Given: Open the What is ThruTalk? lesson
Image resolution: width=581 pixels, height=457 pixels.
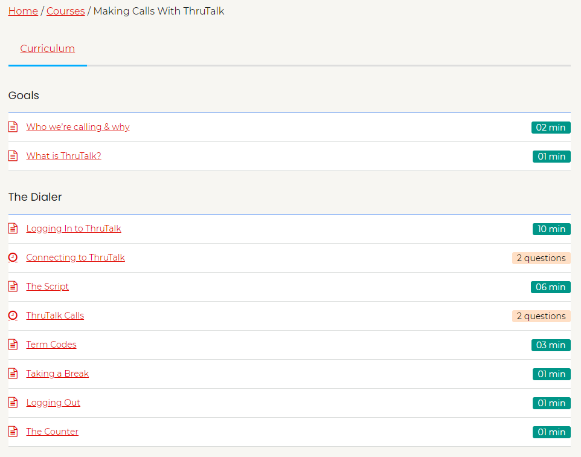Looking at the screenshot, I should coord(64,156).
